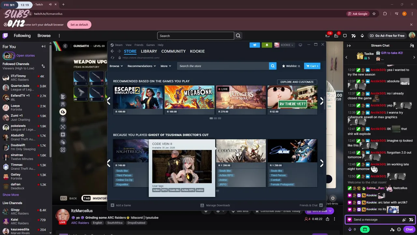Open Stellar Blade game thumbnail
Image resolution: width=417 pixels, height=235 pixels.
point(292,151)
